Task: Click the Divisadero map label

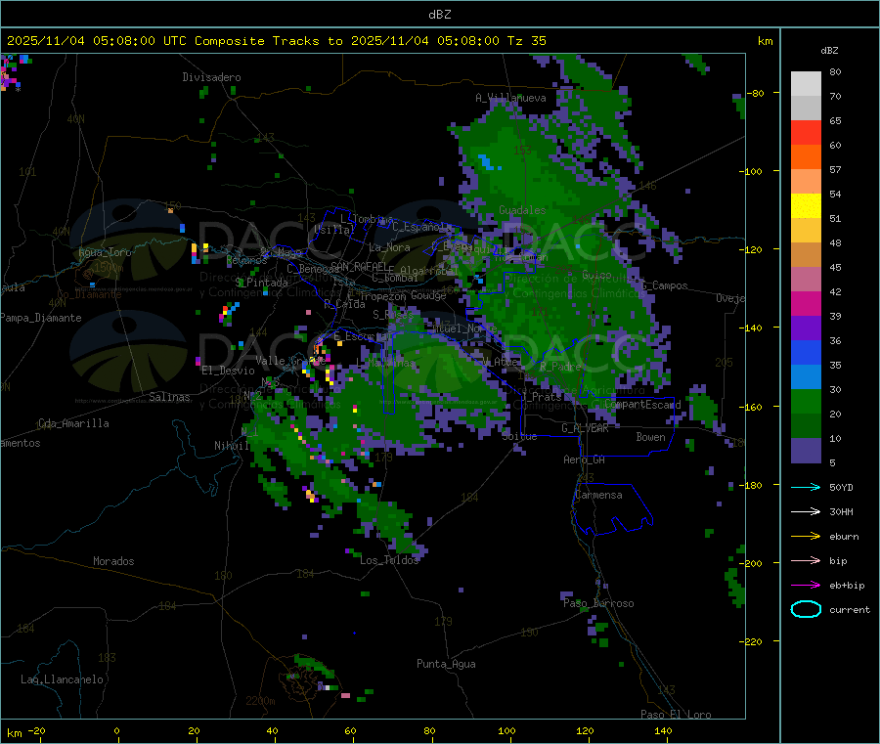Action: coord(211,77)
